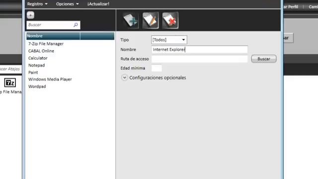
Task: Click the Registro menu dropdown arrow
Action: coord(46,4)
